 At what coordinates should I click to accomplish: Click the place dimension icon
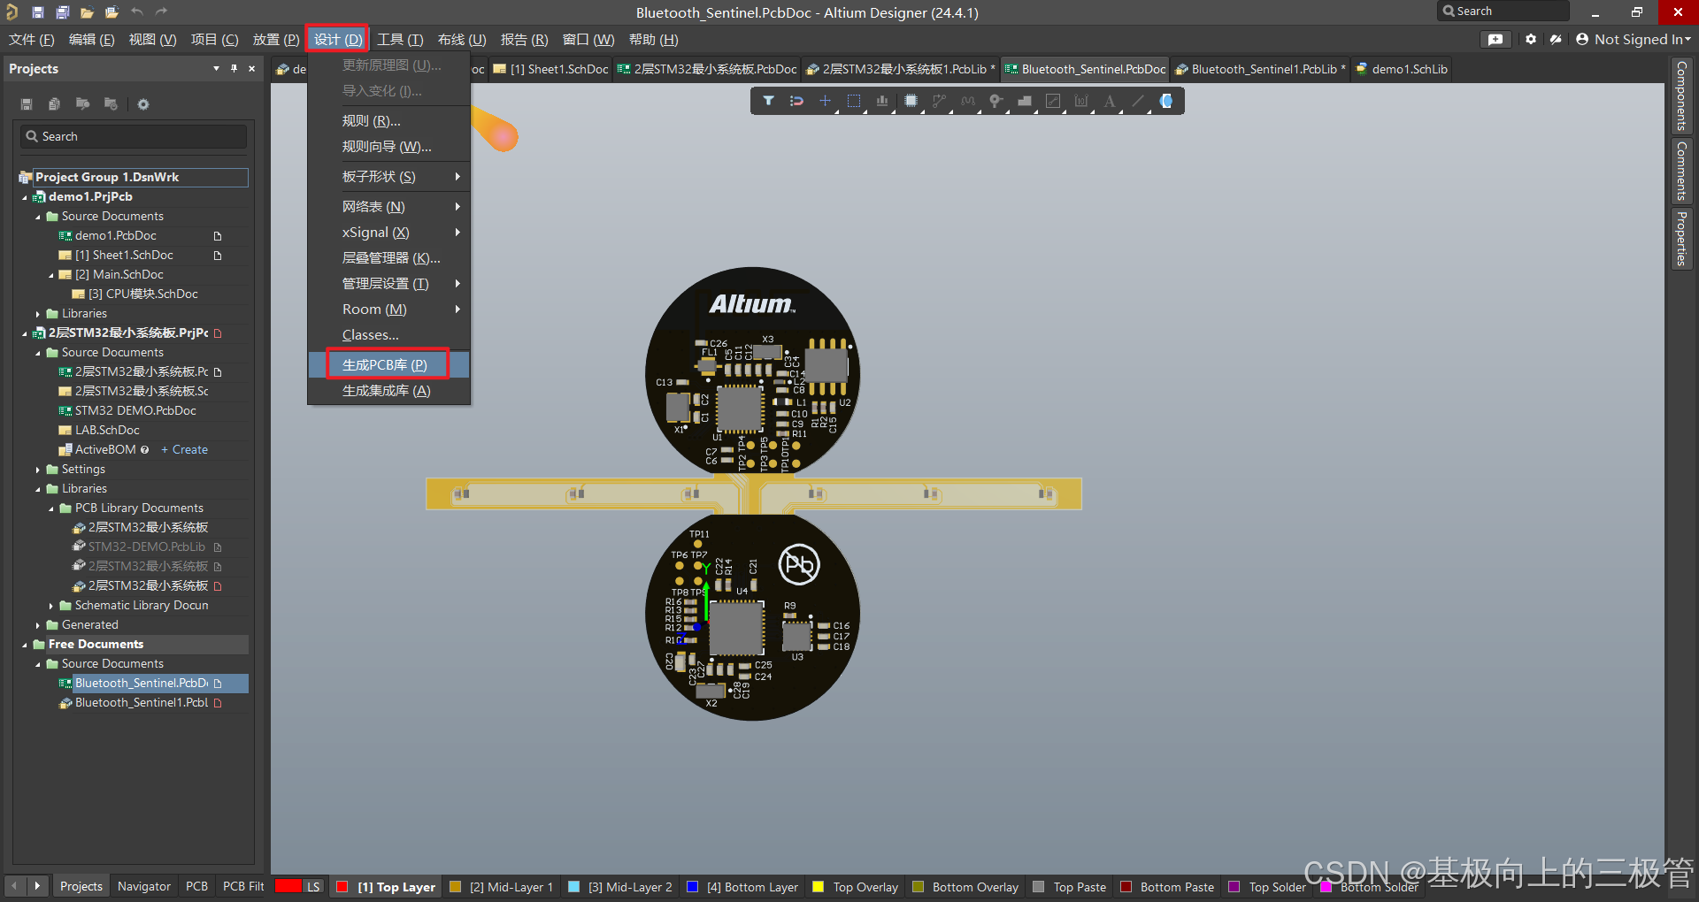coord(1080,101)
